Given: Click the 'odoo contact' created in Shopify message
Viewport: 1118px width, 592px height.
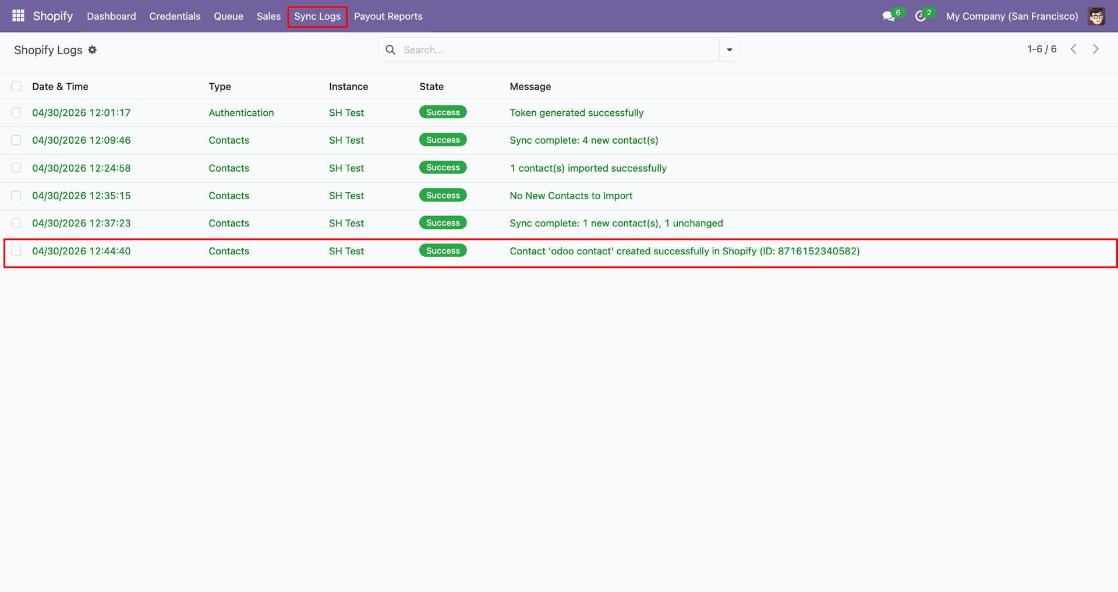Looking at the screenshot, I should [685, 251].
